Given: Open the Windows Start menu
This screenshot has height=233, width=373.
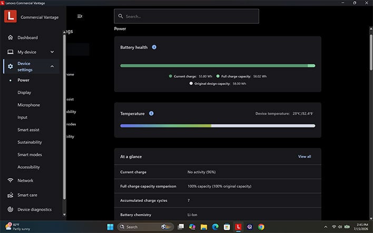Looking at the screenshot, I should pyautogui.click(x=111, y=227).
